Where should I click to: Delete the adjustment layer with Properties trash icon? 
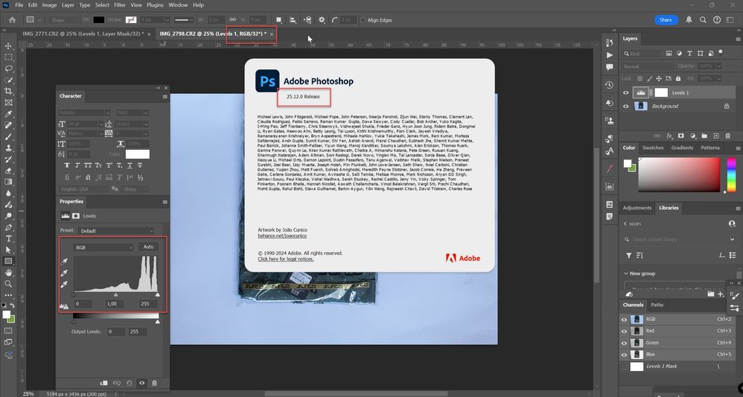coord(154,383)
